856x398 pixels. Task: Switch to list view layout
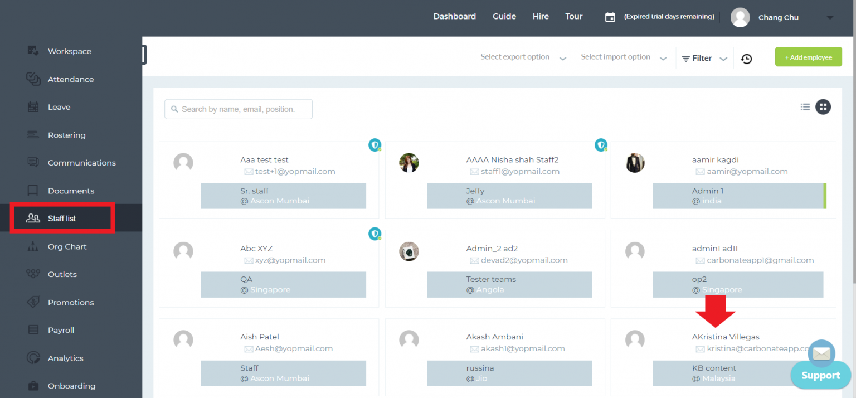pos(805,107)
